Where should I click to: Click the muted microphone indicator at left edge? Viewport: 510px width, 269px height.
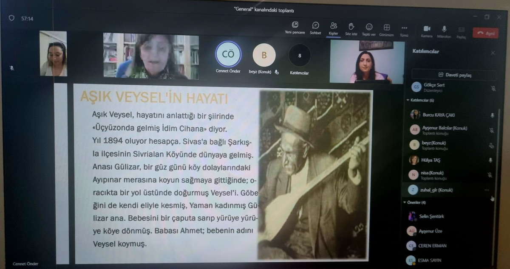[x=12, y=68]
